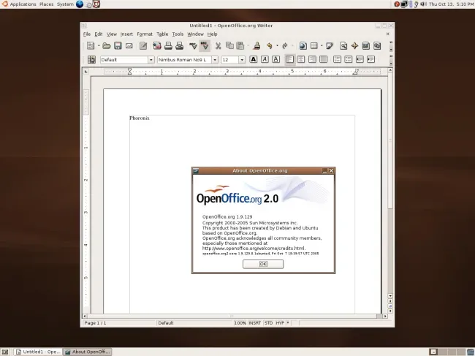475x356 pixels.
Task: Click the Undo arrow icon
Action: coord(270,46)
